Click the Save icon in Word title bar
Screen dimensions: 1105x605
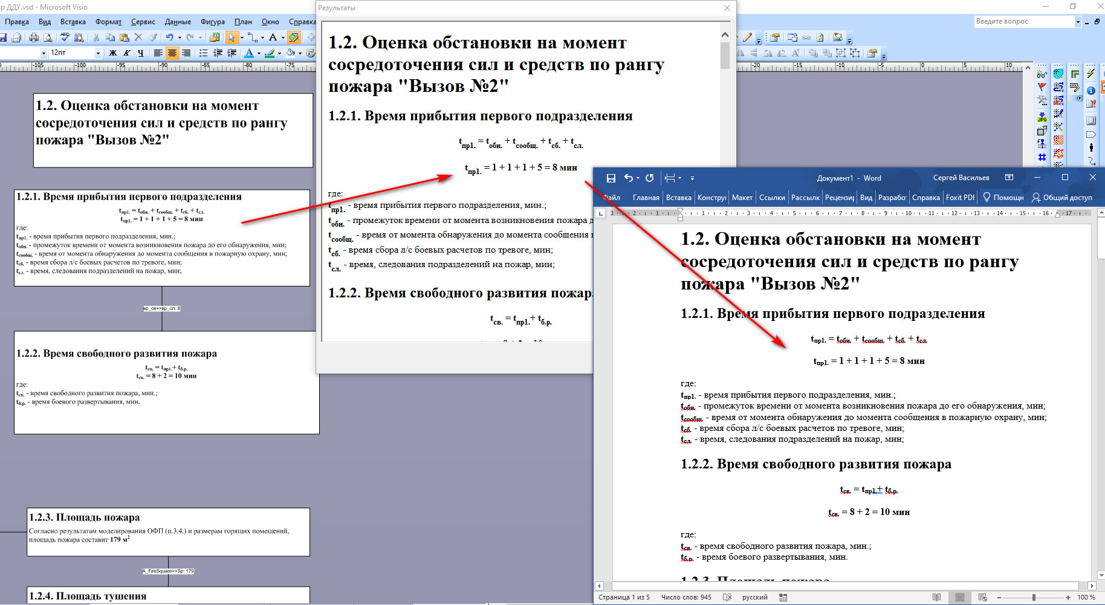[611, 178]
